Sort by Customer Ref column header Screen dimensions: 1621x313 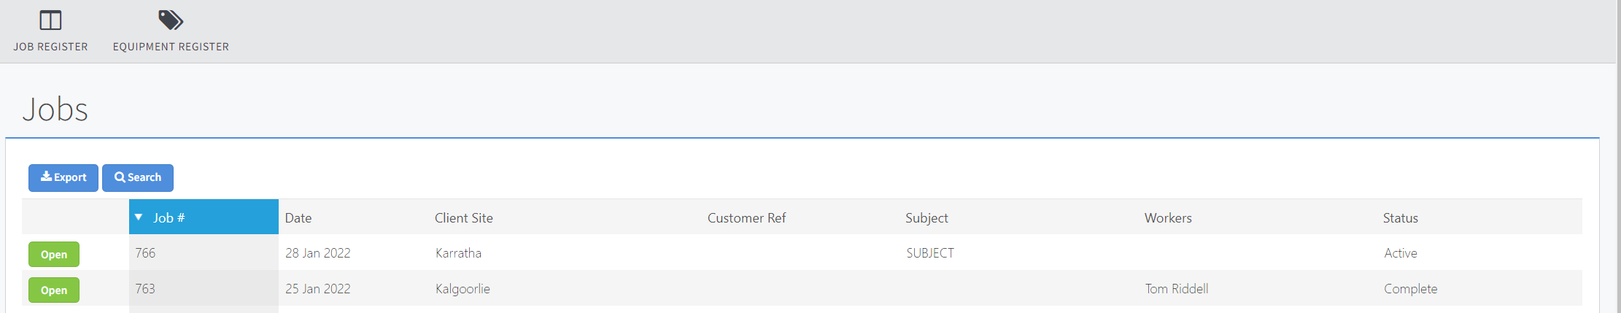click(746, 218)
